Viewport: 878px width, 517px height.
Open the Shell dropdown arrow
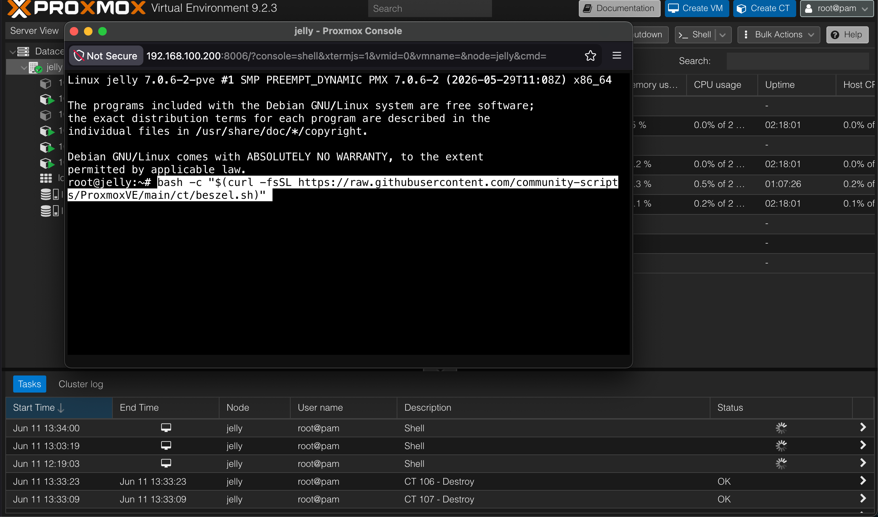pyautogui.click(x=723, y=35)
